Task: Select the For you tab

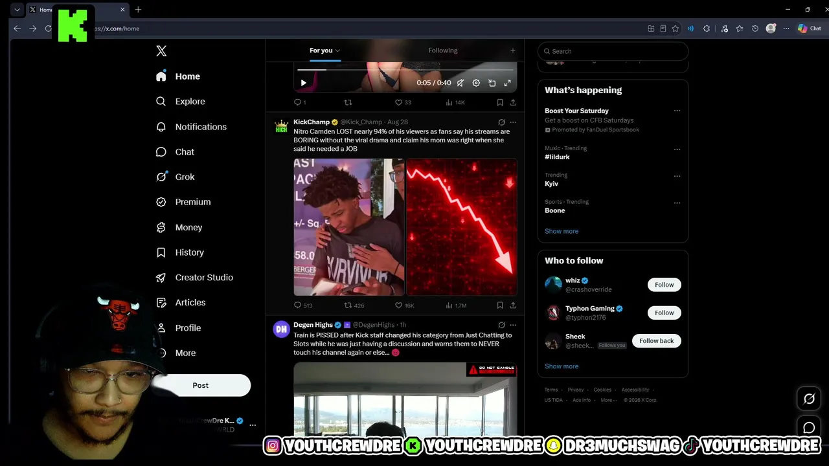Action: pos(321,50)
